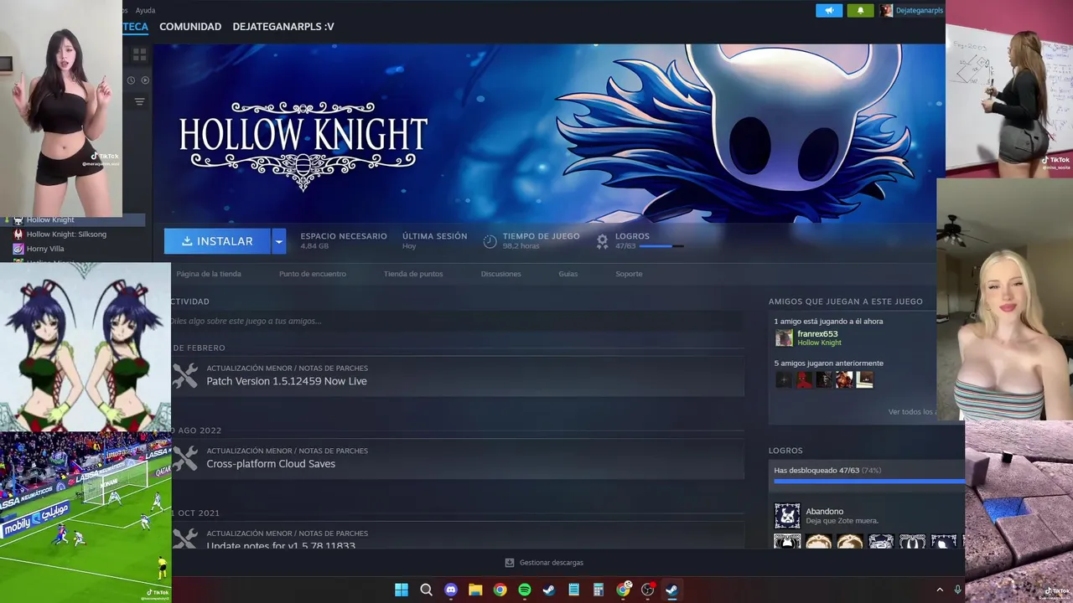1073x603 pixels.
Task: Click the LOGROS 47/63 progress bar in the stats bar
Action: [661, 246]
